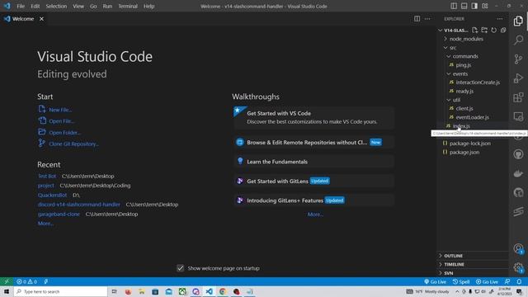Open the Explorer view in activity bar
This screenshot has height=297, width=528.
tap(518, 21)
